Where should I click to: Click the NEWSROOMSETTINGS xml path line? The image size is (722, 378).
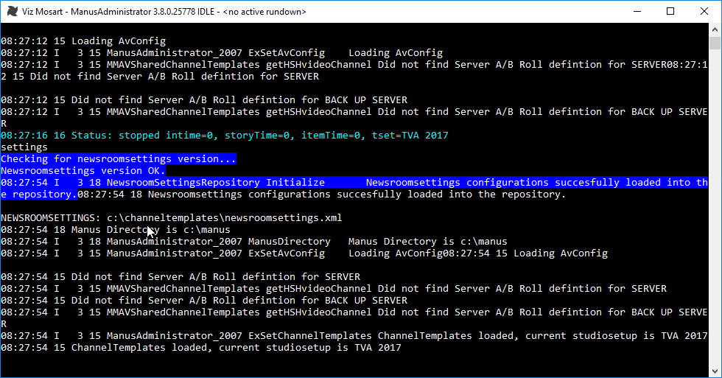171,218
